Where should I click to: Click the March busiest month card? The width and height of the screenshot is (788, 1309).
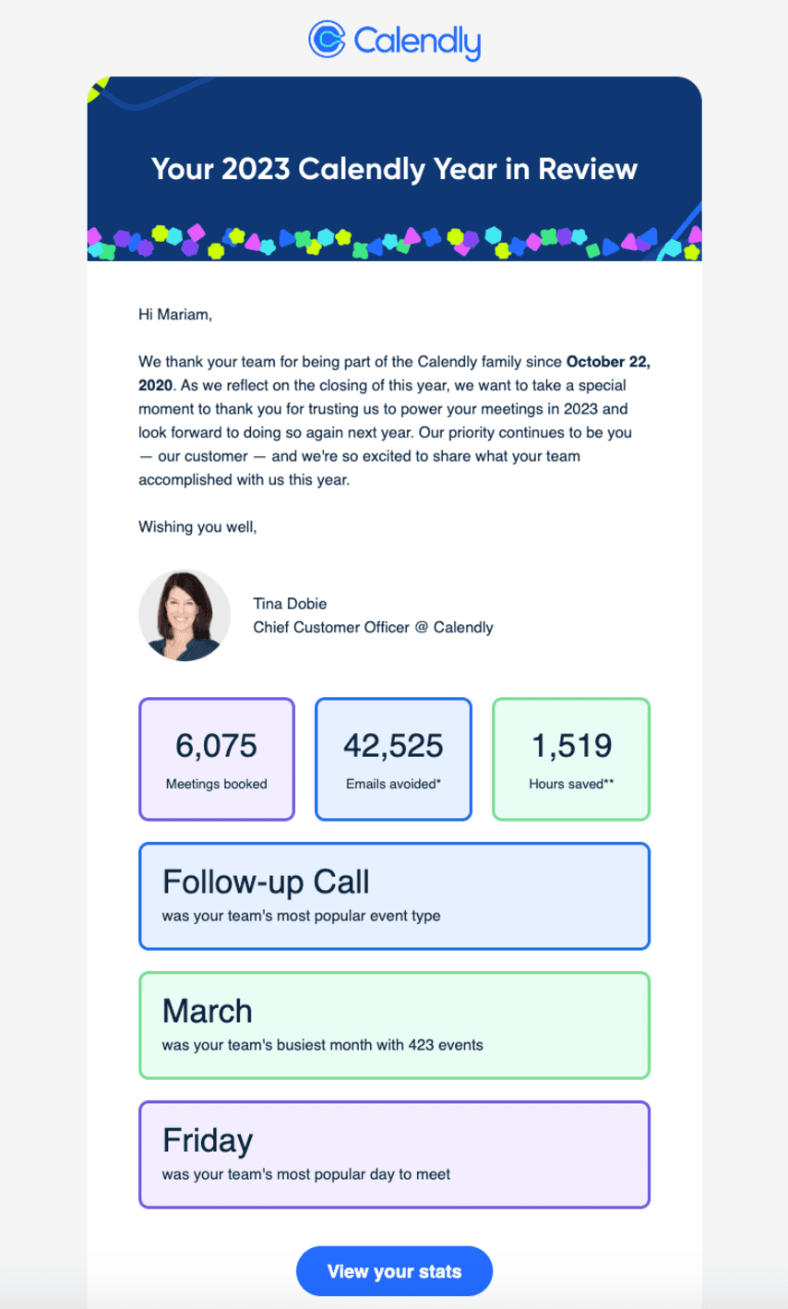tap(394, 1025)
